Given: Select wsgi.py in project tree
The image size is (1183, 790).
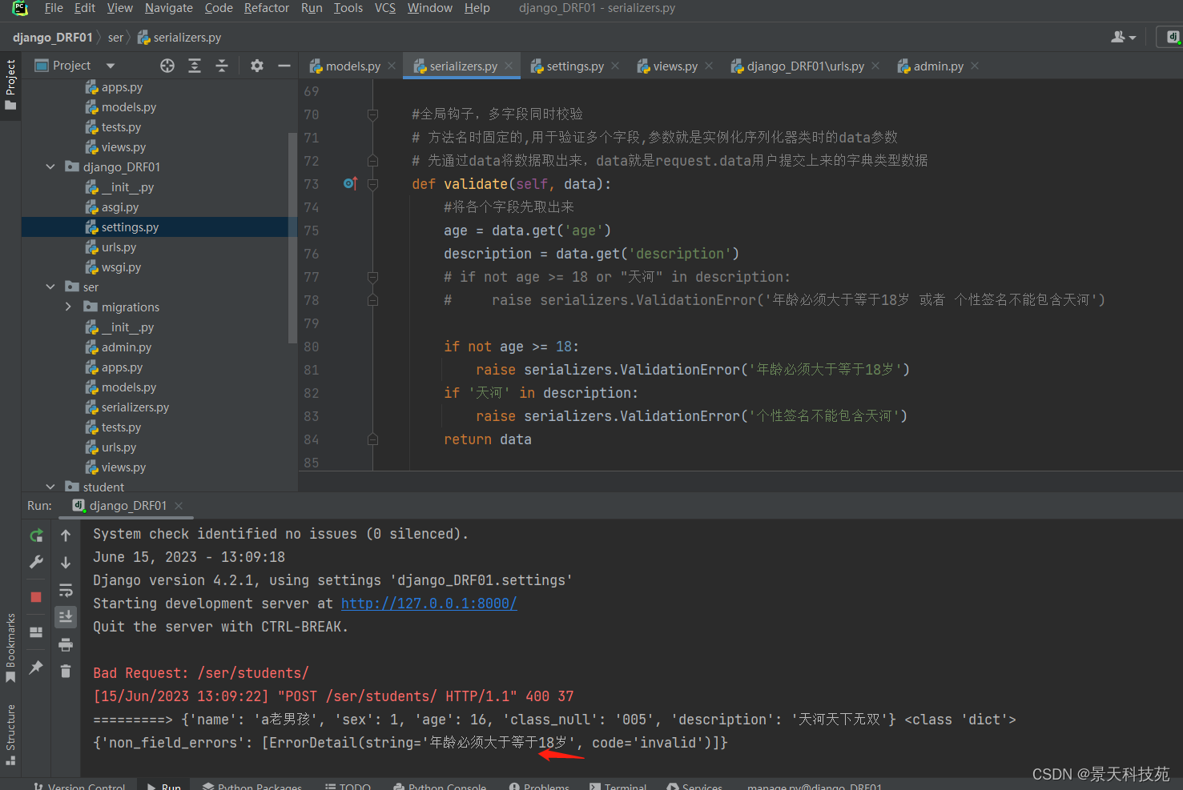Looking at the screenshot, I should pyautogui.click(x=121, y=267).
